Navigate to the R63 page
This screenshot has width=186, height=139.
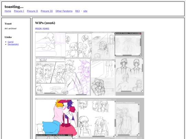[77, 11]
